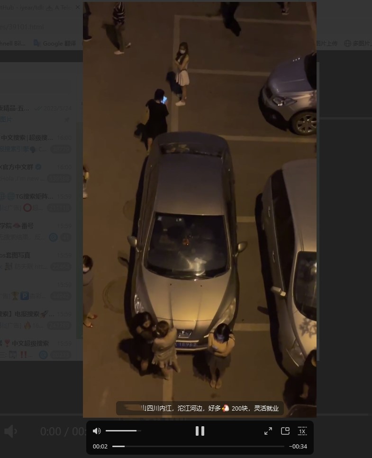
Task: Pause the playing video
Action: tap(200, 431)
